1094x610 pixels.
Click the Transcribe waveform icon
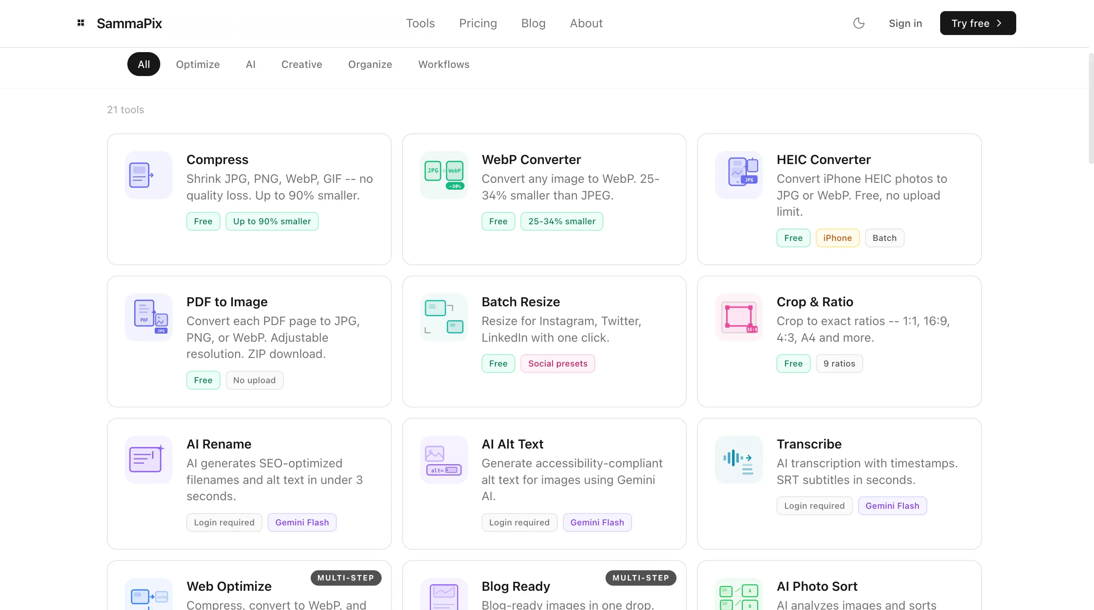coord(739,460)
